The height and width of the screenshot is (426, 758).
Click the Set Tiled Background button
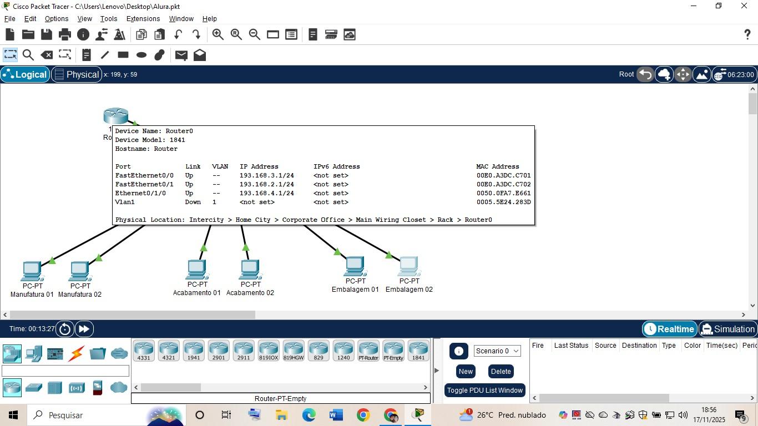point(701,74)
